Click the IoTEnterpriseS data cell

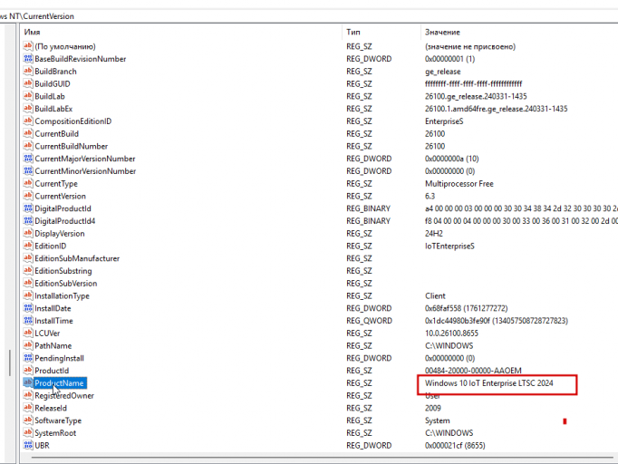pyautogui.click(x=449, y=246)
